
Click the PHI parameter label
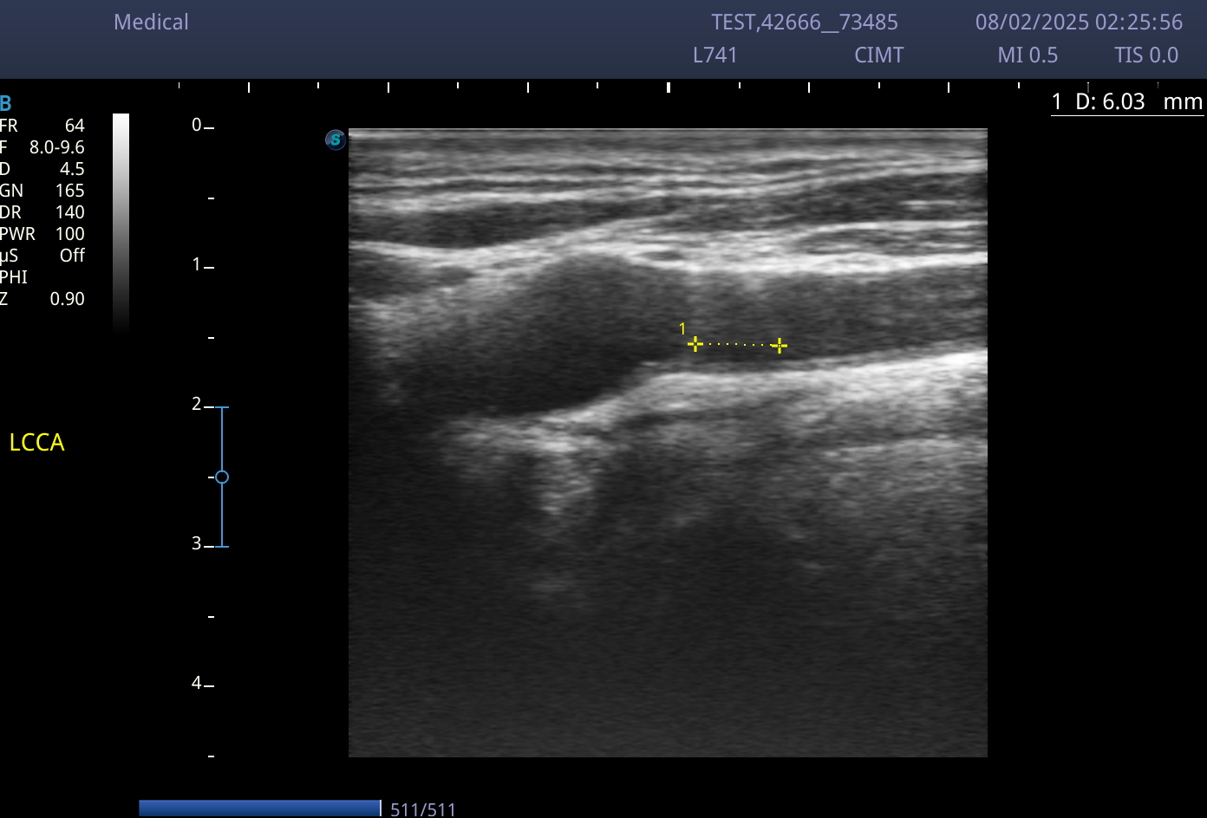[14, 277]
